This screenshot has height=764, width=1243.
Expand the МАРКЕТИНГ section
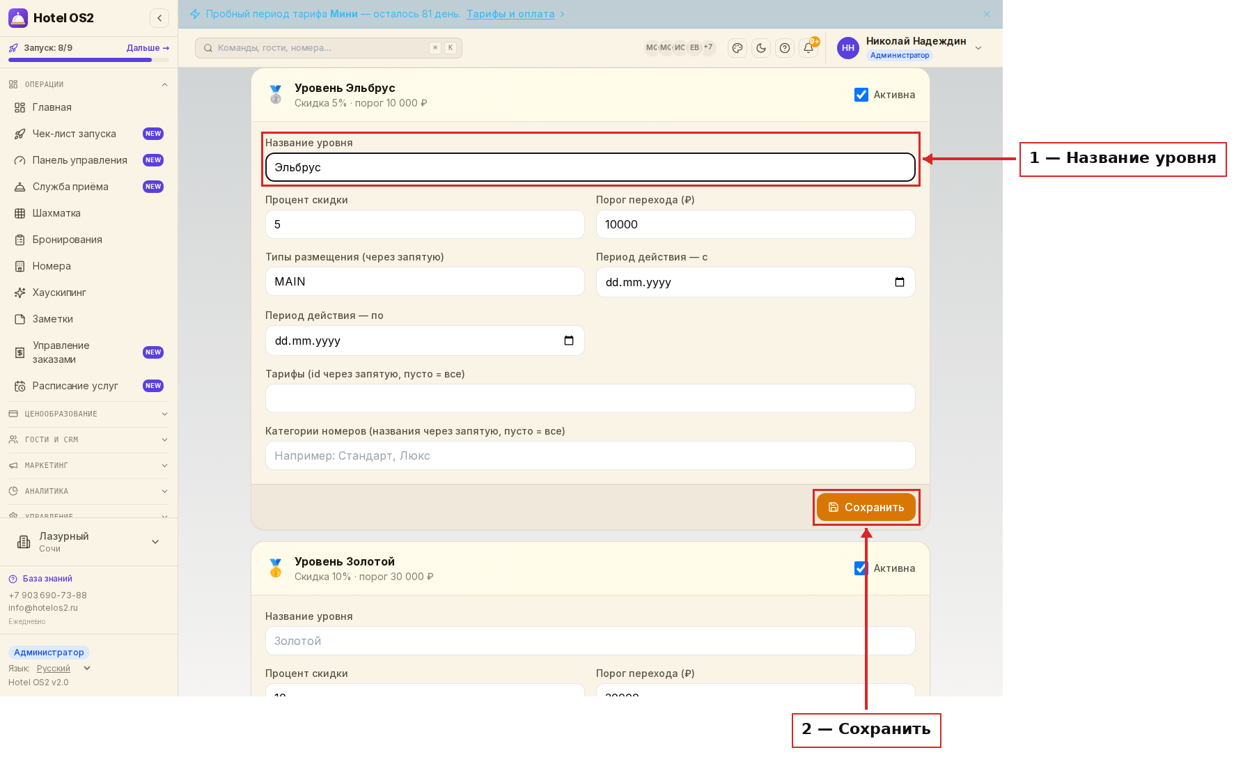pyautogui.click(x=89, y=465)
